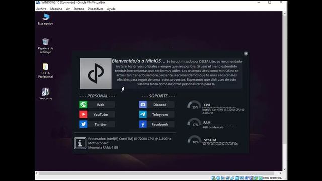Open the Ver menu
Image resolution: width=322 pixels, height=181 pixels.
[68, 9]
